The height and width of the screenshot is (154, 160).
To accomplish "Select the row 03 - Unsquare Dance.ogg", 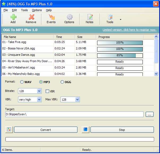I will pyautogui.click(x=78, y=55).
